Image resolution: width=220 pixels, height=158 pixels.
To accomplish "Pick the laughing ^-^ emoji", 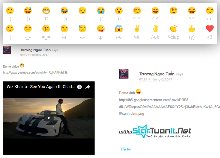I will [x=155, y=11].
